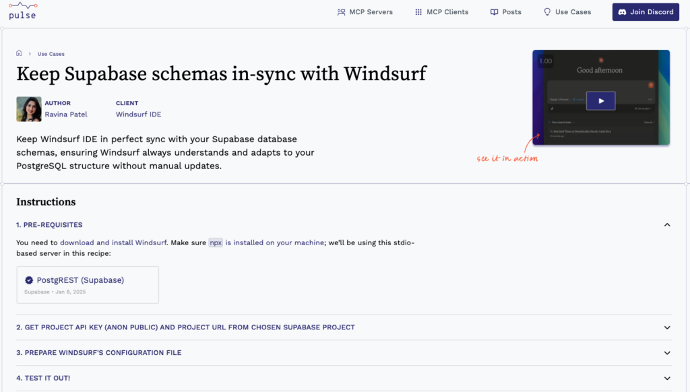Open the Use Cases menu item
The height and width of the screenshot is (392, 690).
(x=567, y=12)
